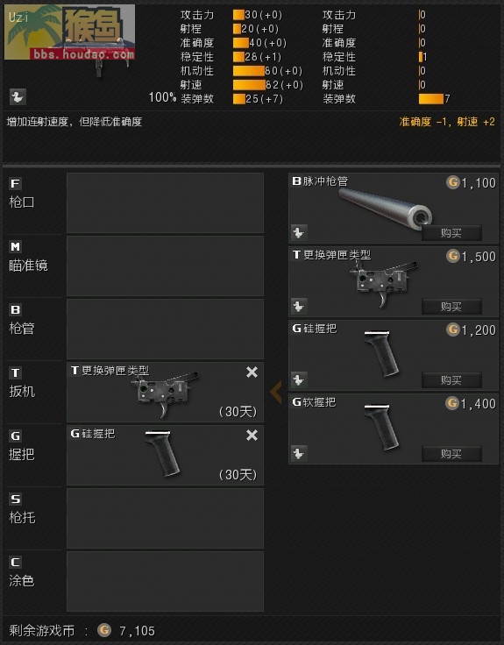Remove equipped 更换弹匣类型 trigger with X
The height and width of the screenshot is (645, 504).
click(252, 372)
